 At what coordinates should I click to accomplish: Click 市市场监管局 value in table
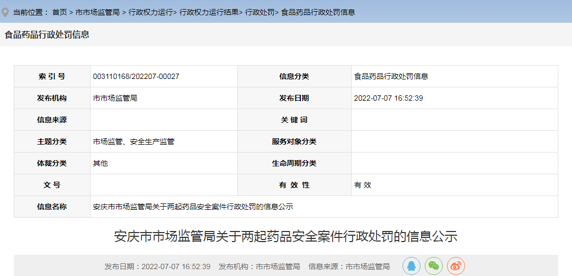(115, 98)
